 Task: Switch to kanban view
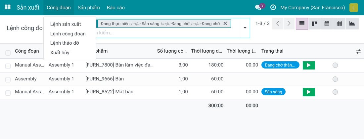pos(315,24)
